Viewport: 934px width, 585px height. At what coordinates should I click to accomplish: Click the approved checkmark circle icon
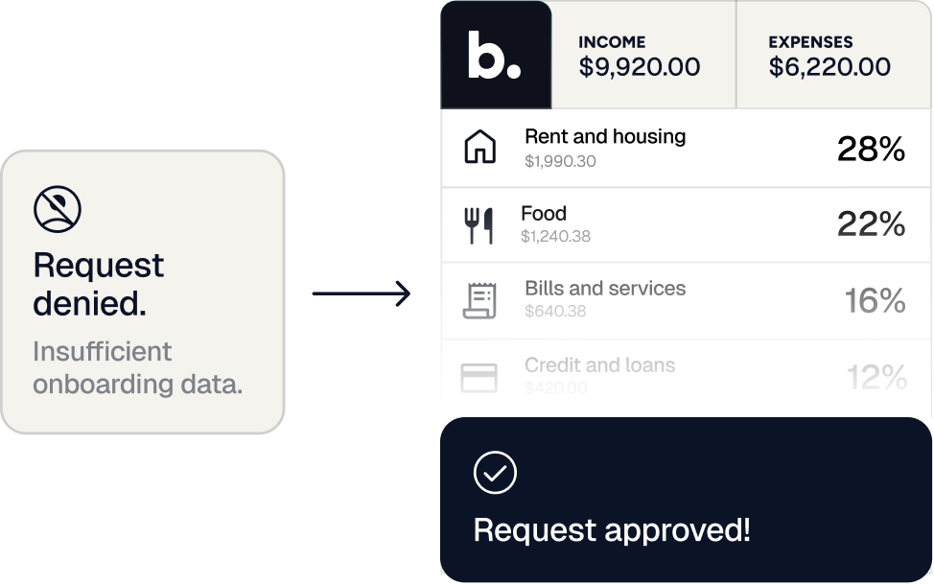click(495, 472)
